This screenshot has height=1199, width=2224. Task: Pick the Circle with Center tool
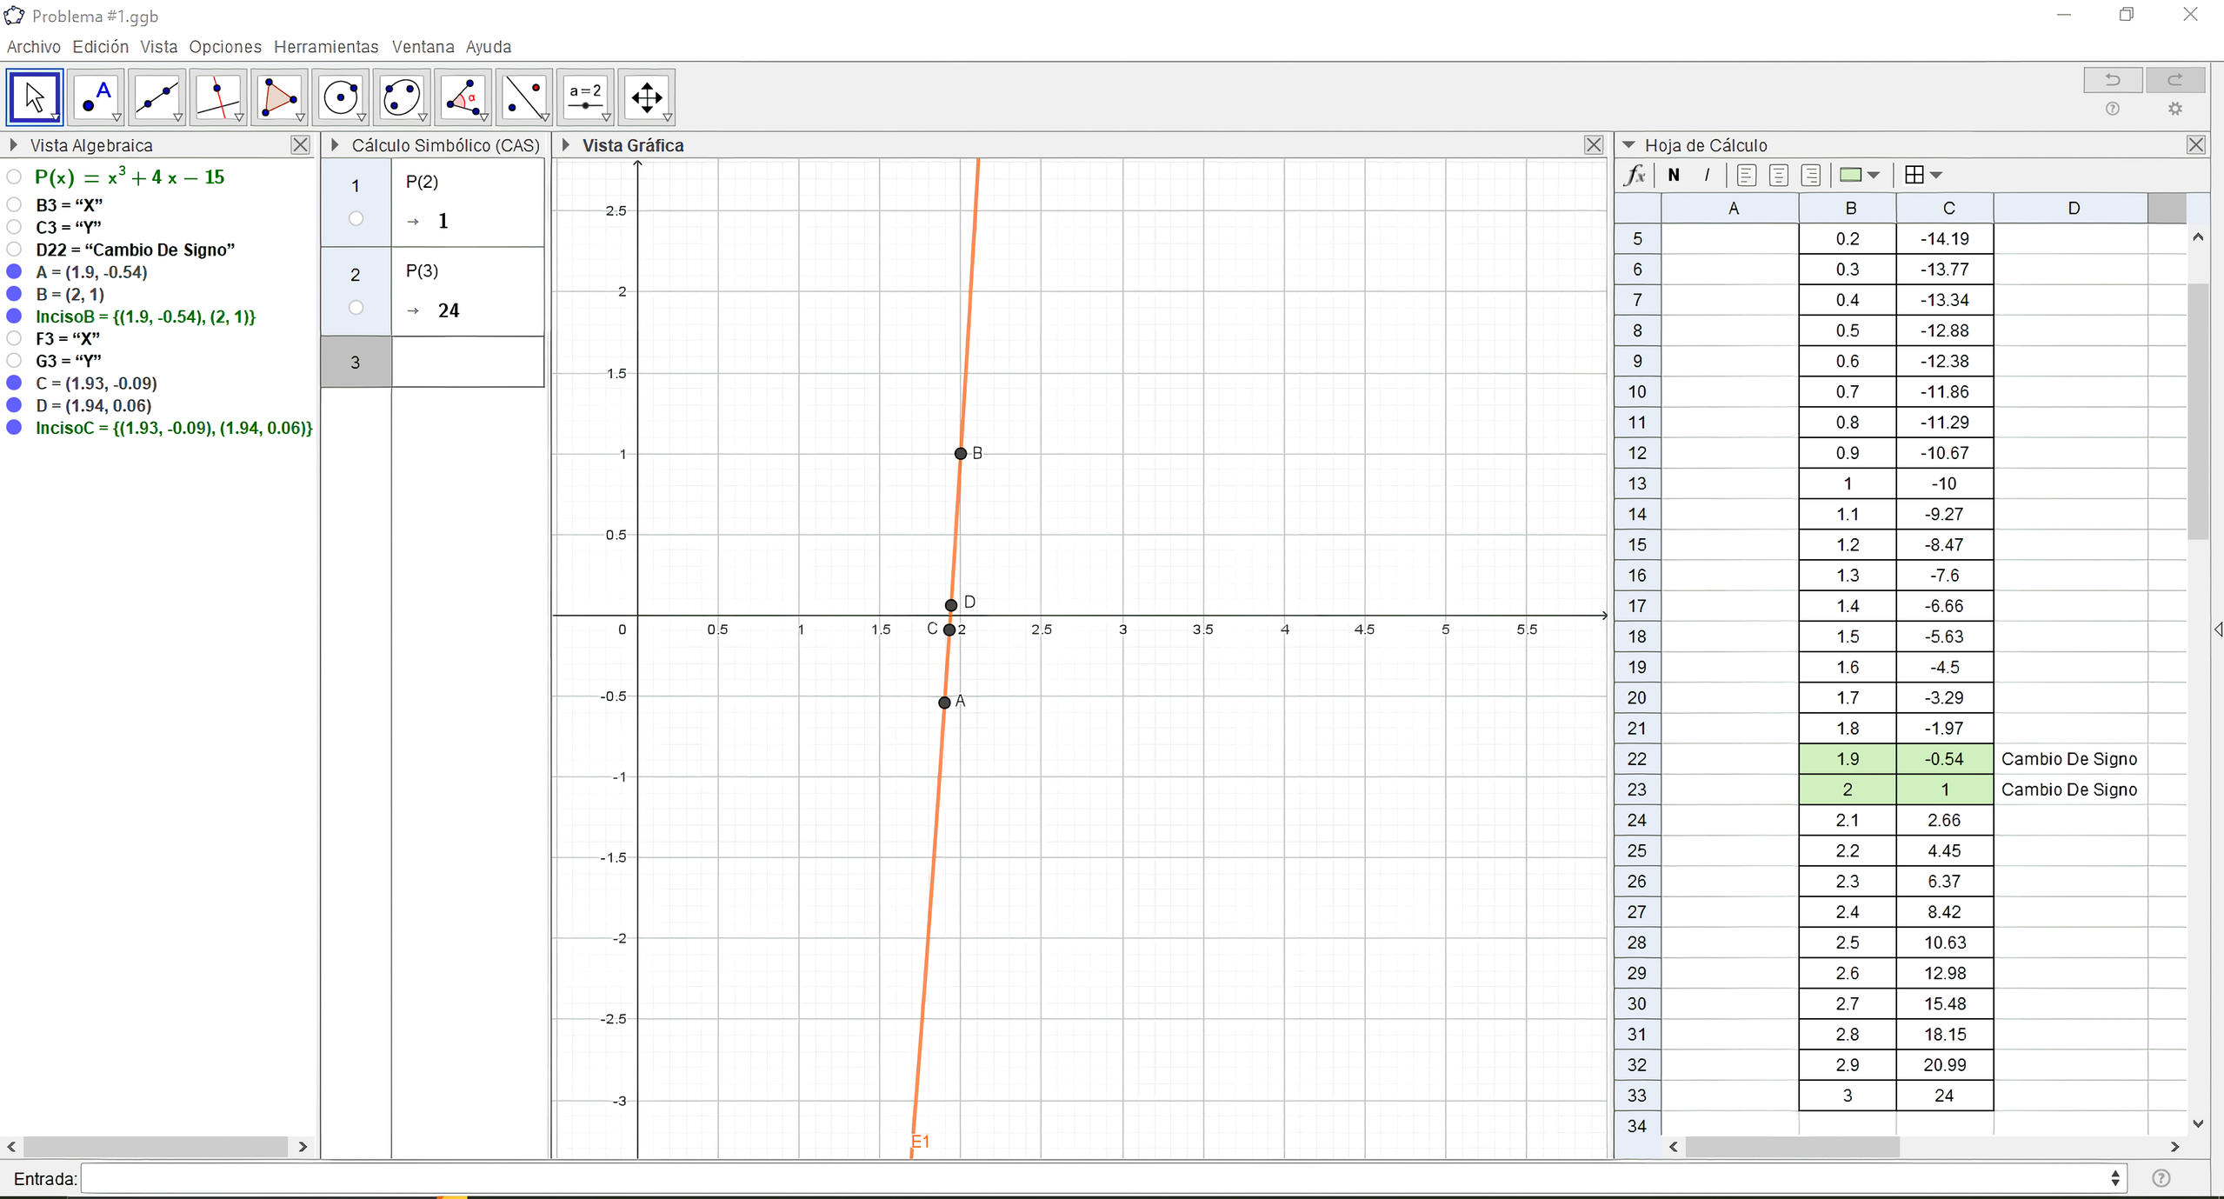(341, 97)
